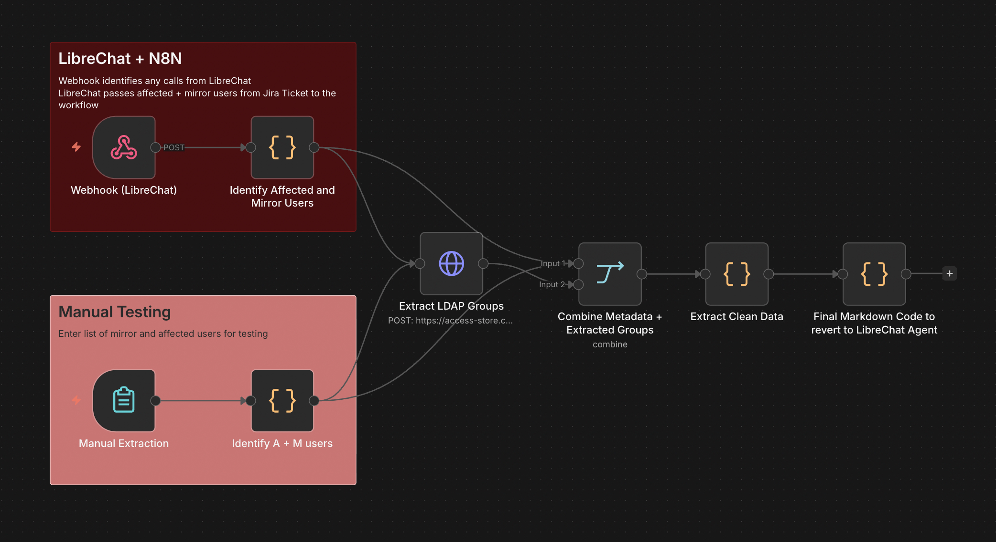996x542 pixels.
Task: Select the Manual Extraction clipboard node
Action: pos(124,401)
